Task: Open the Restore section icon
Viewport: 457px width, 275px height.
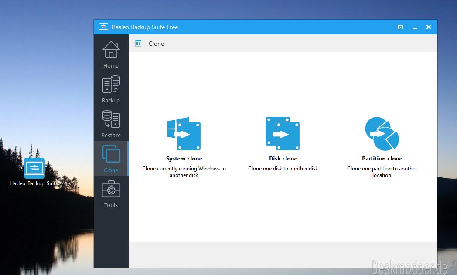Action: tap(111, 119)
